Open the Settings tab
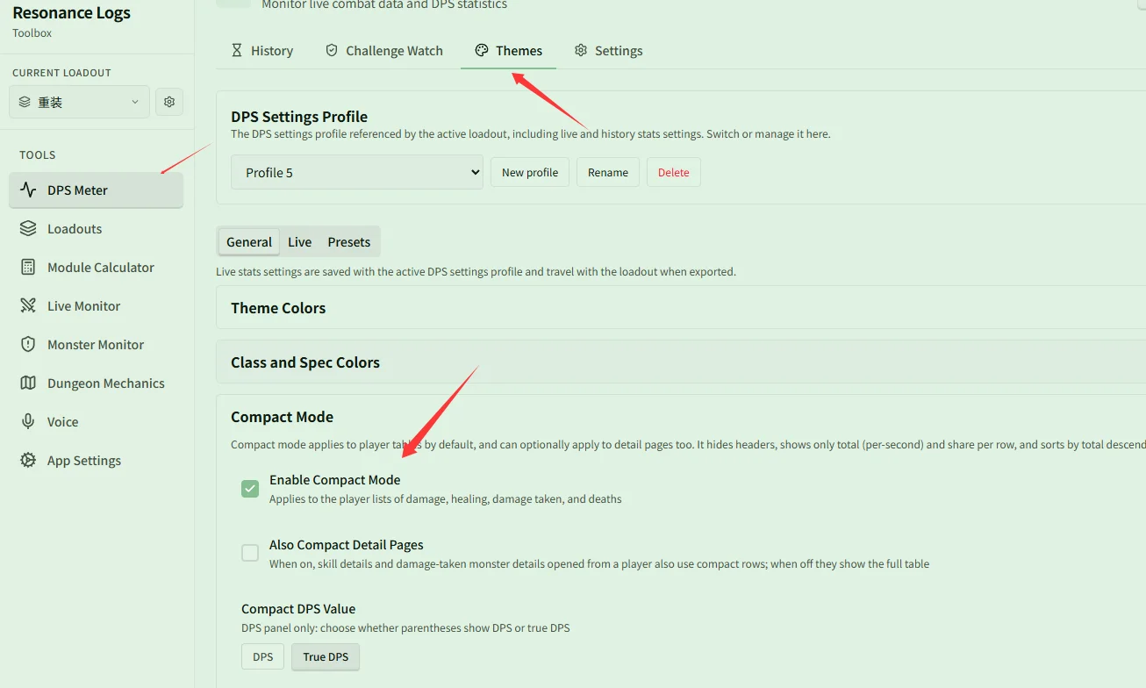The image size is (1146, 688). 608,50
